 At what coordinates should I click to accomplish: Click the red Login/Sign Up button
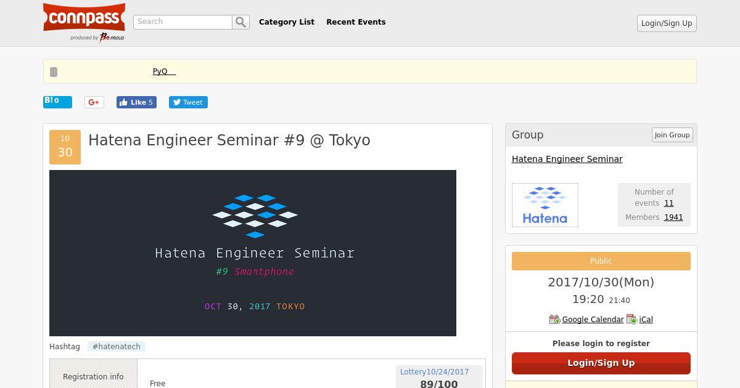coord(601,363)
